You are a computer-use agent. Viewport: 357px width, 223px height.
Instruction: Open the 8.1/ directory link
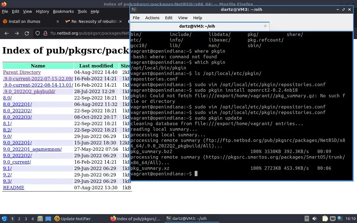click(x=7, y=123)
